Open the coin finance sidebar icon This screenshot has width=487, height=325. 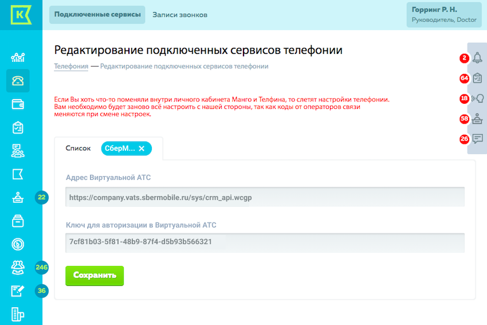click(18, 244)
